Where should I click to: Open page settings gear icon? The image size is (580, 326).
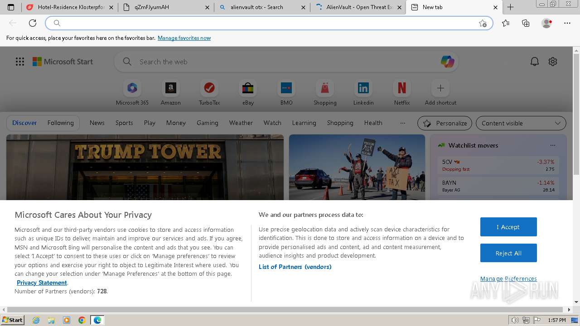pyautogui.click(x=553, y=62)
